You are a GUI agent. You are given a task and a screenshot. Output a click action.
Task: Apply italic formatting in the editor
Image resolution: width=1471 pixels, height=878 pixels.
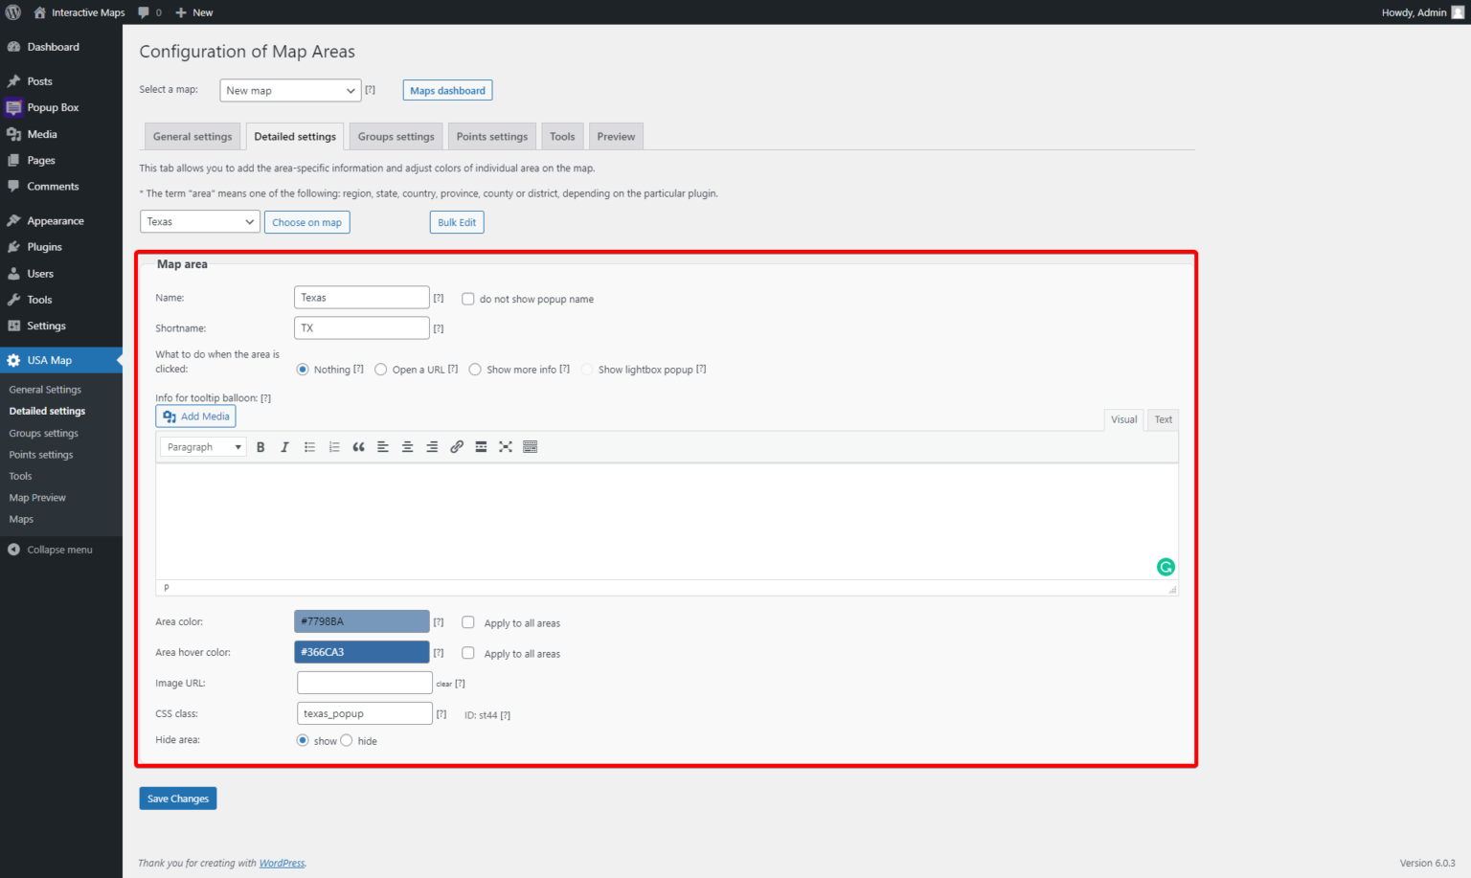pyautogui.click(x=284, y=447)
